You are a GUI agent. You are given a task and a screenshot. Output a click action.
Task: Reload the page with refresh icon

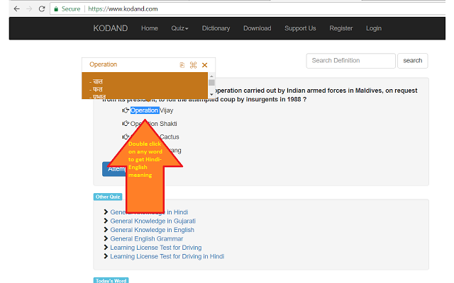click(x=42, y=9)
